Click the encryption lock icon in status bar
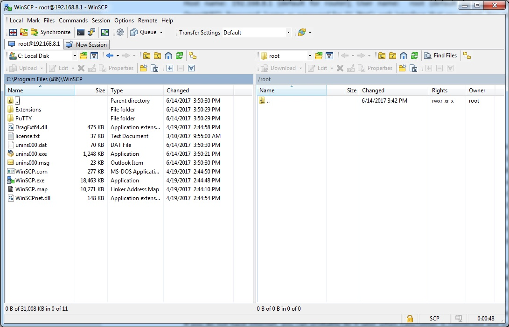The width and height of the screenshot is (509, 327). tap(410, 319)
